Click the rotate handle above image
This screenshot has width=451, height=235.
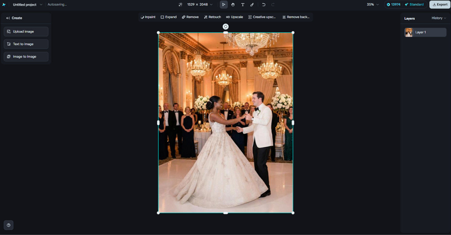tap(225, 27)
